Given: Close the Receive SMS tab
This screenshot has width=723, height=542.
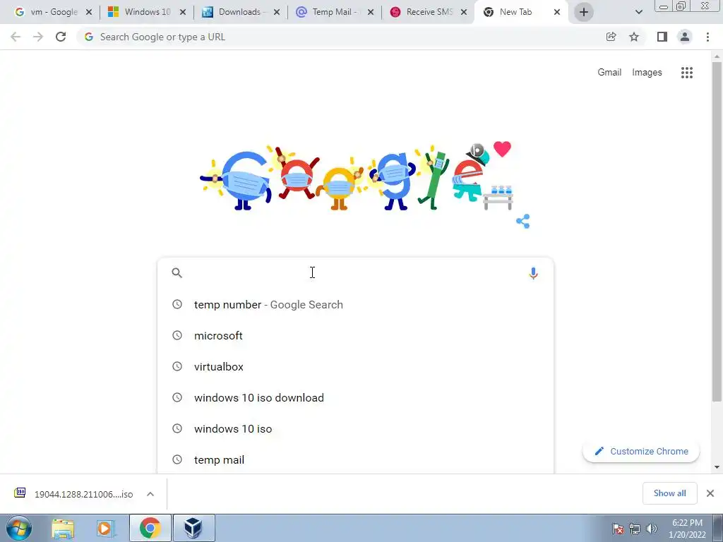Looking at the screenshot, I should click(x=464, y=12).
